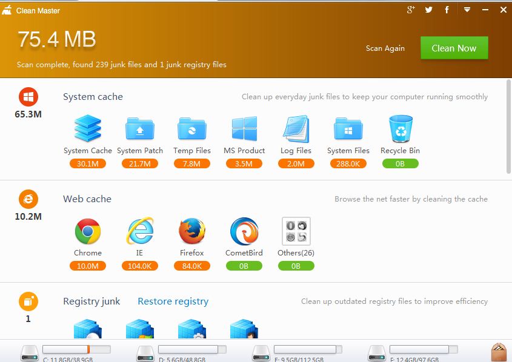Click the Web cache category icon
This screenshot has height=362, width=512.
28,199
